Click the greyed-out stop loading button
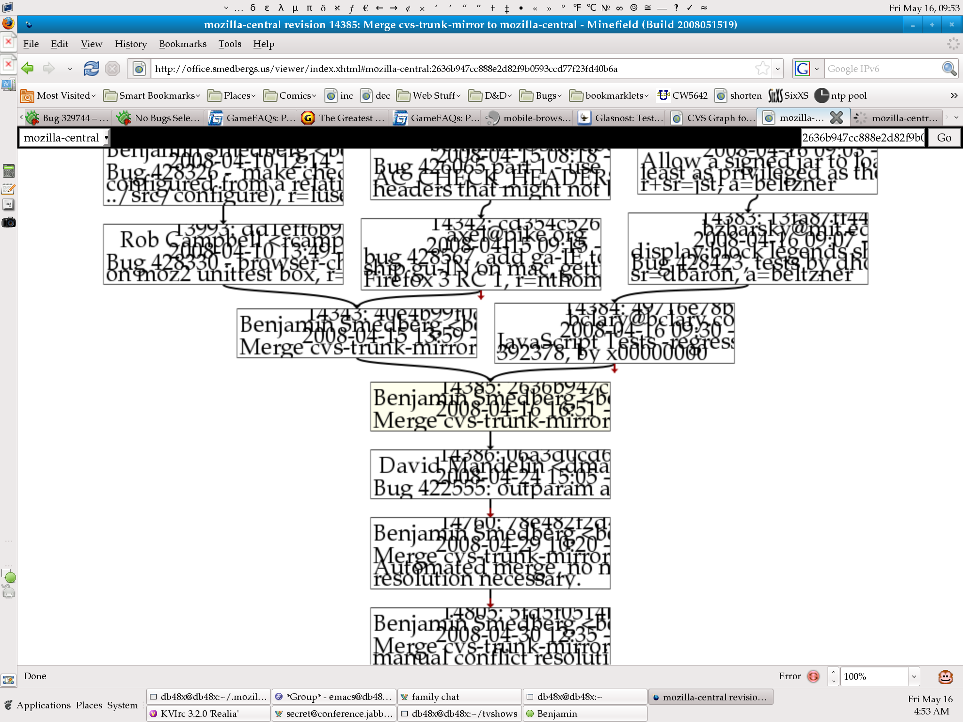Screen dimensions: 963x722 pyautogui.click(x=112, y=69)
